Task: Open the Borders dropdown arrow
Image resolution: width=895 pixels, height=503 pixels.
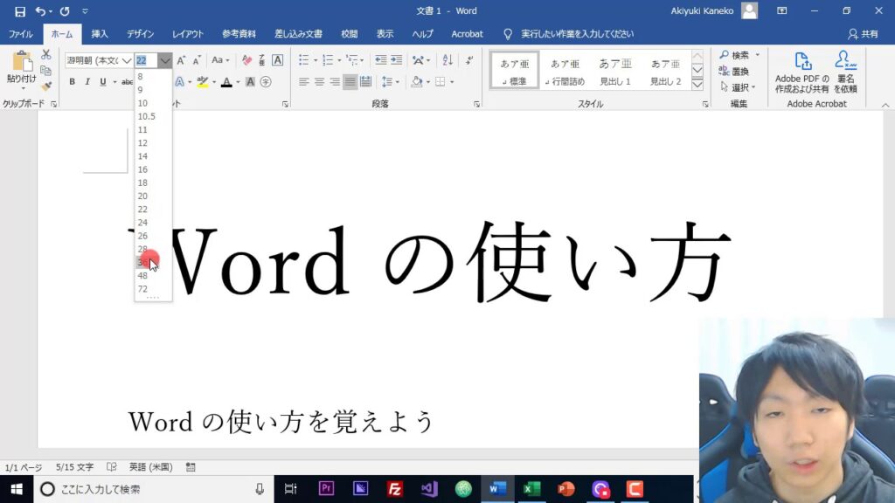Action: point(452,82)
